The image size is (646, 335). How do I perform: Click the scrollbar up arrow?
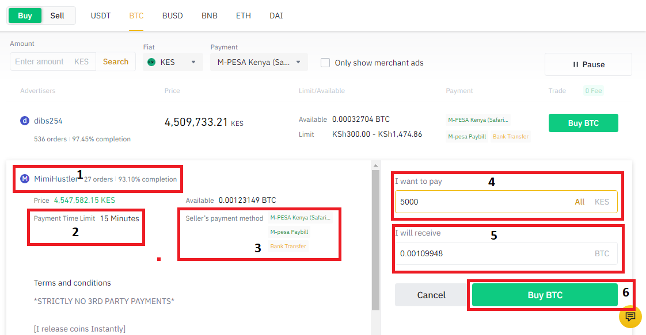click(375, 165)
